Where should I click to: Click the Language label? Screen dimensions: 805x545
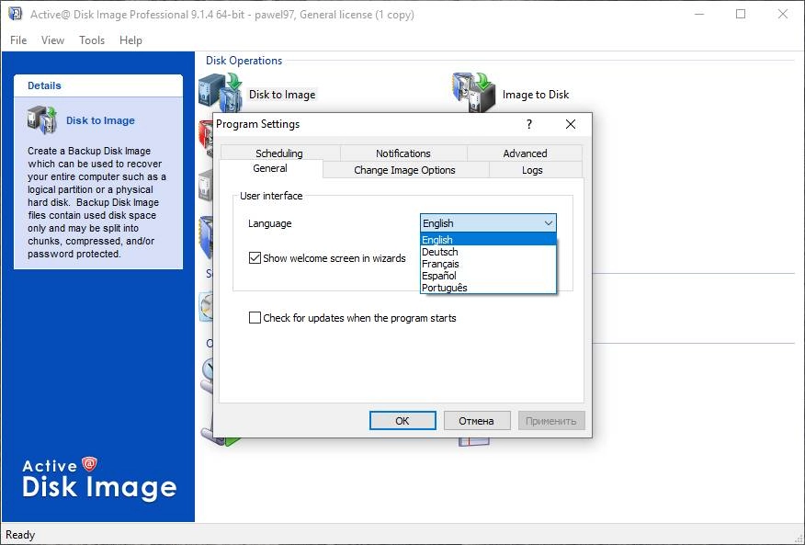pyautogui.click(x=269, y=223)
